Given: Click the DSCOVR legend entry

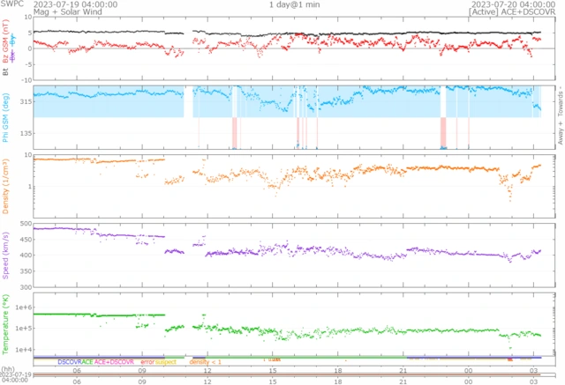Looking at the screenshot, I should 69,362.
